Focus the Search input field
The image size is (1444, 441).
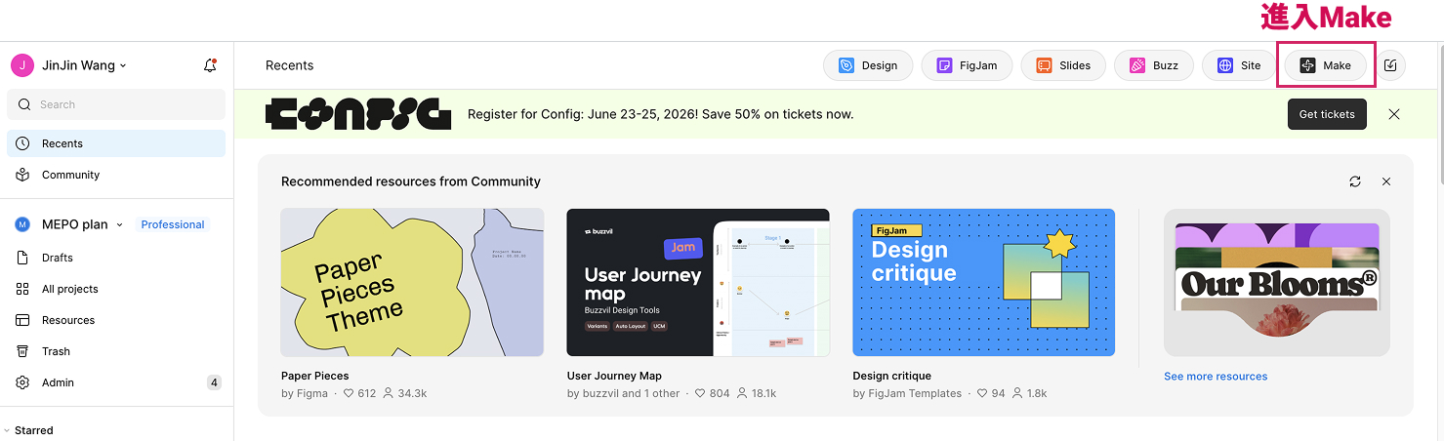point(117,104)
